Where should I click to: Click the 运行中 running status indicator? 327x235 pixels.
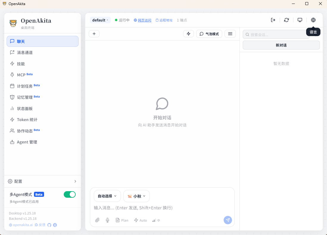pyautogui.click(x=122, y=20)
